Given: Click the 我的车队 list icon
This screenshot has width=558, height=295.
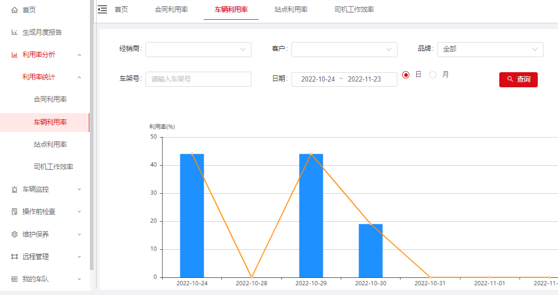Looking at the screenshot, I should tap(15, 279).
